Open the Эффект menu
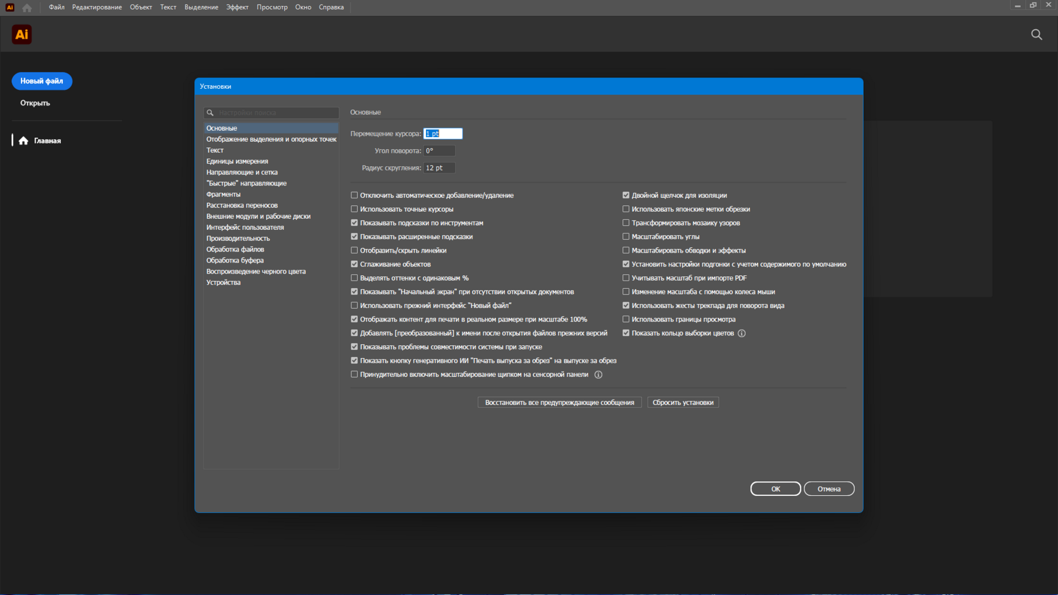Viewport: 1058px width, 595px height. pyautogui.click(x=237, y=8)
